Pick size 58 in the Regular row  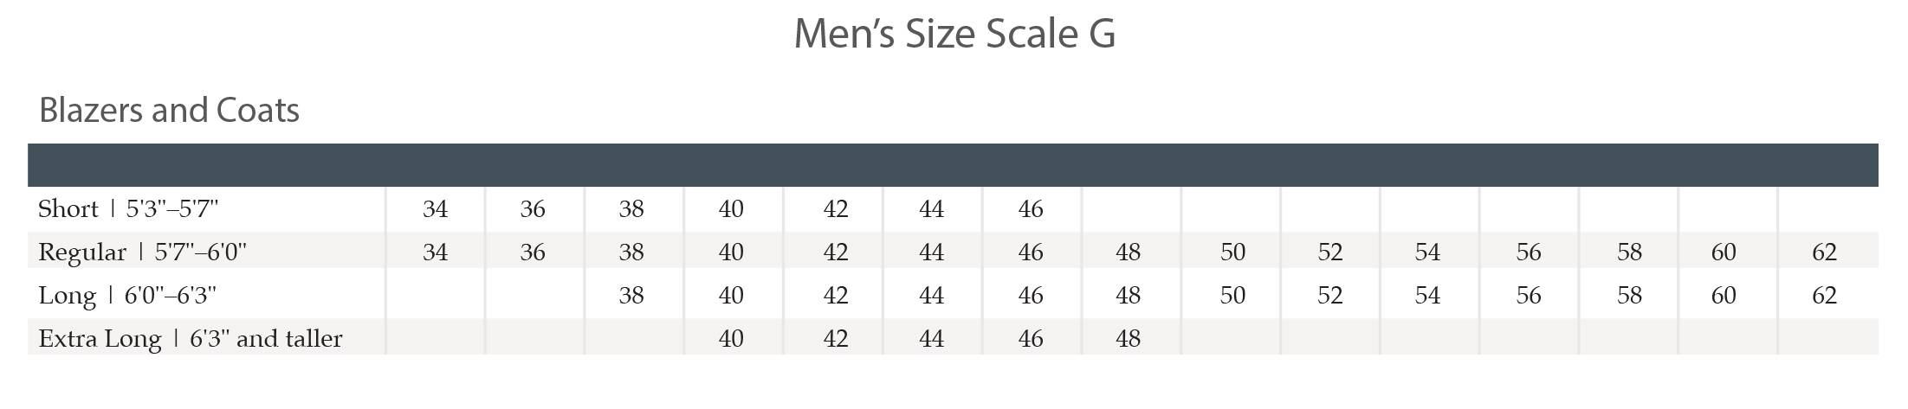[x=1628, y=252]
